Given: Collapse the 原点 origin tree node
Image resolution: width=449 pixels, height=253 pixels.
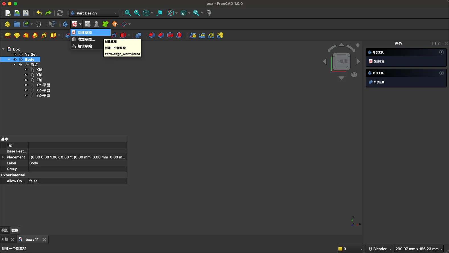Looking at the screenshot, I should click(15, 64).
